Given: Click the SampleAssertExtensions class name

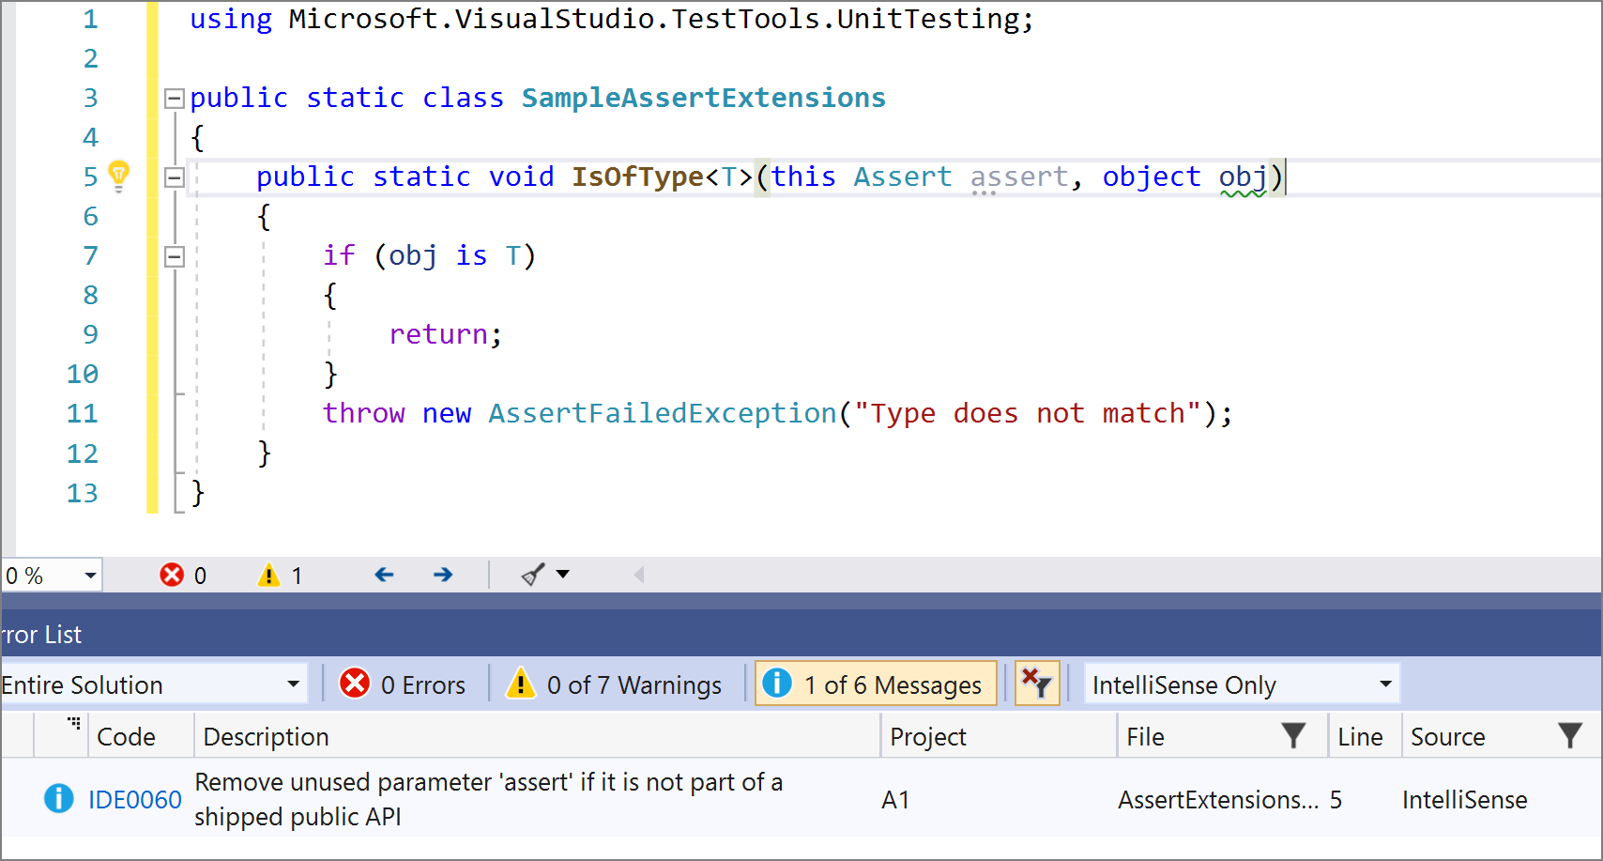Looking at the screenshot, I should (703, 98).
